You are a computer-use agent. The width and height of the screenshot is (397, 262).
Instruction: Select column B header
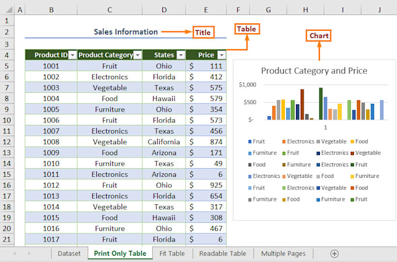pyautogui.click(x=51, y=10)
